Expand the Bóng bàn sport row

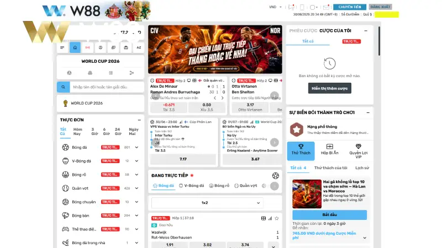click(x=136, y=215)
